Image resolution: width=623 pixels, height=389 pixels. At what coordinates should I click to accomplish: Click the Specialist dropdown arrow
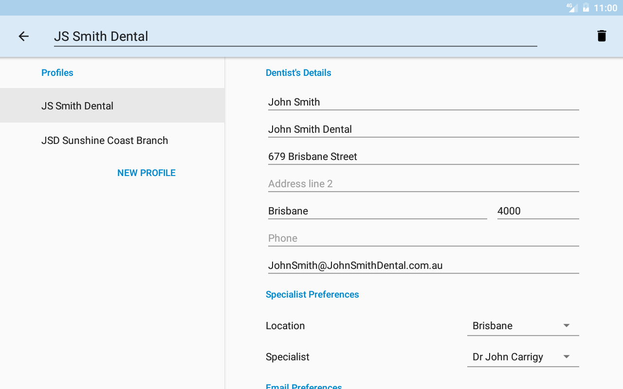(x=567, y=357)
